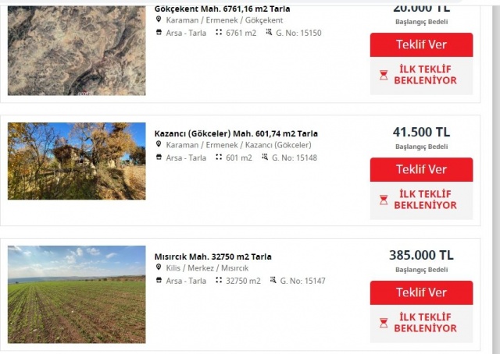Click listing number icon beside G. No: 15148
This screenshot has width=500, height=354.
(x=265, y=157)
